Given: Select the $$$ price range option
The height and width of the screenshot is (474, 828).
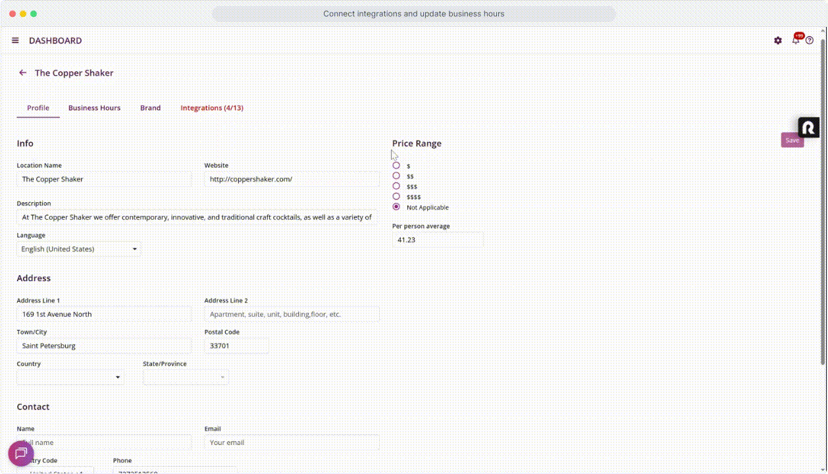Looking at the screenshot, I should coord(396,186).
